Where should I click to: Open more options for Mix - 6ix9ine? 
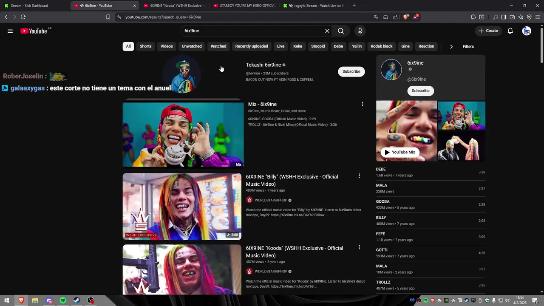pyautogui.click(x=363, y=104)
